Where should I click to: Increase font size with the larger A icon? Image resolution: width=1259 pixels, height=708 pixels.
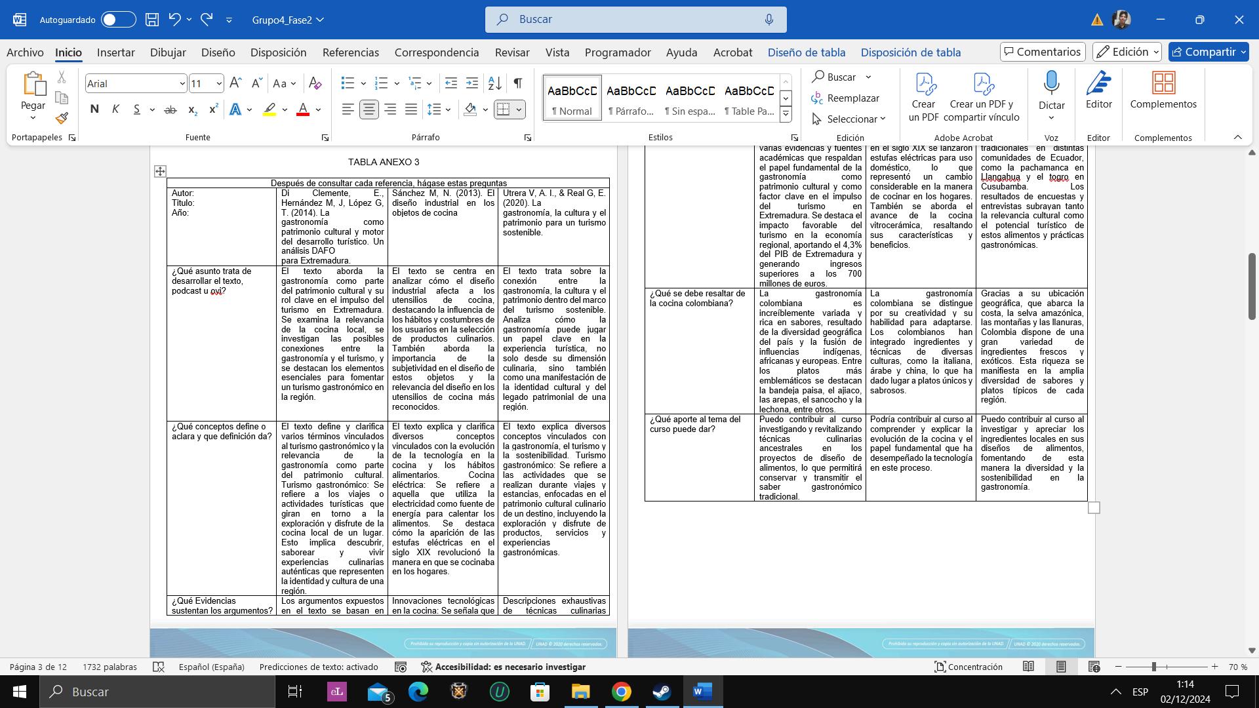236,83
